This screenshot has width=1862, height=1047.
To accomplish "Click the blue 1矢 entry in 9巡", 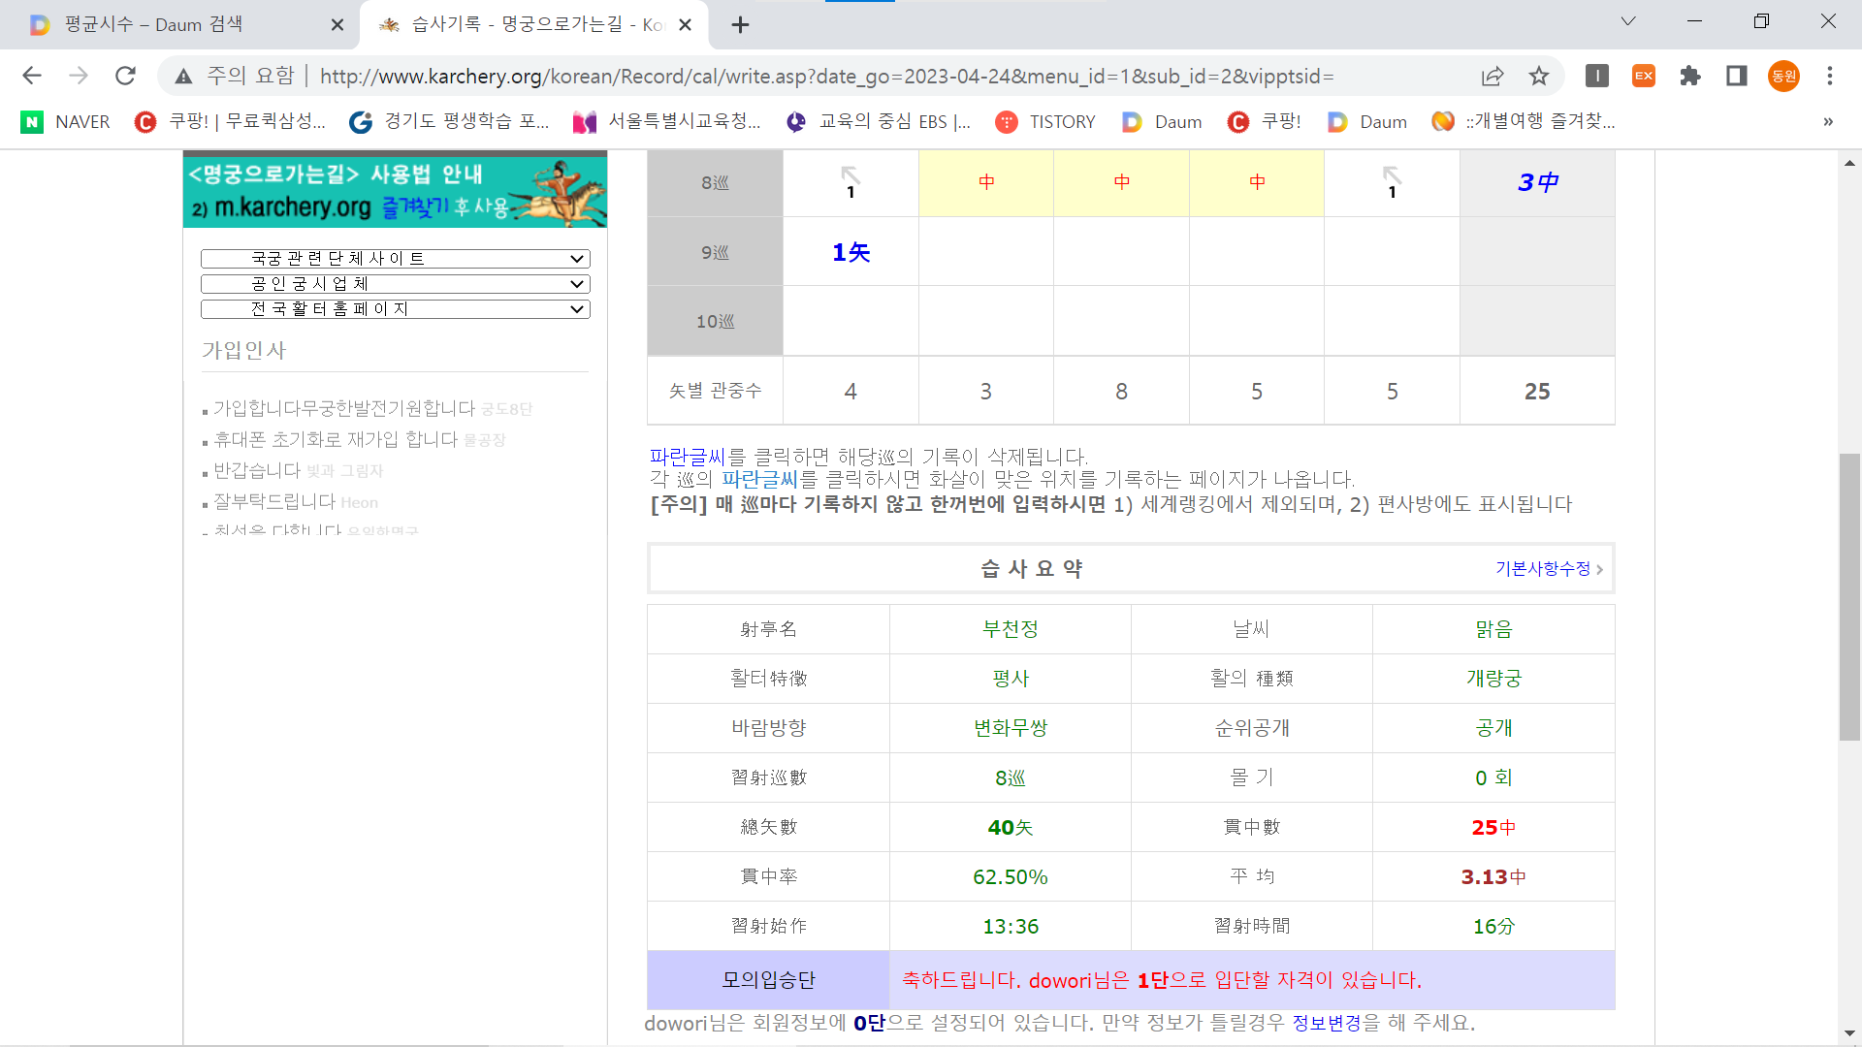I will (x=851, y=252).
